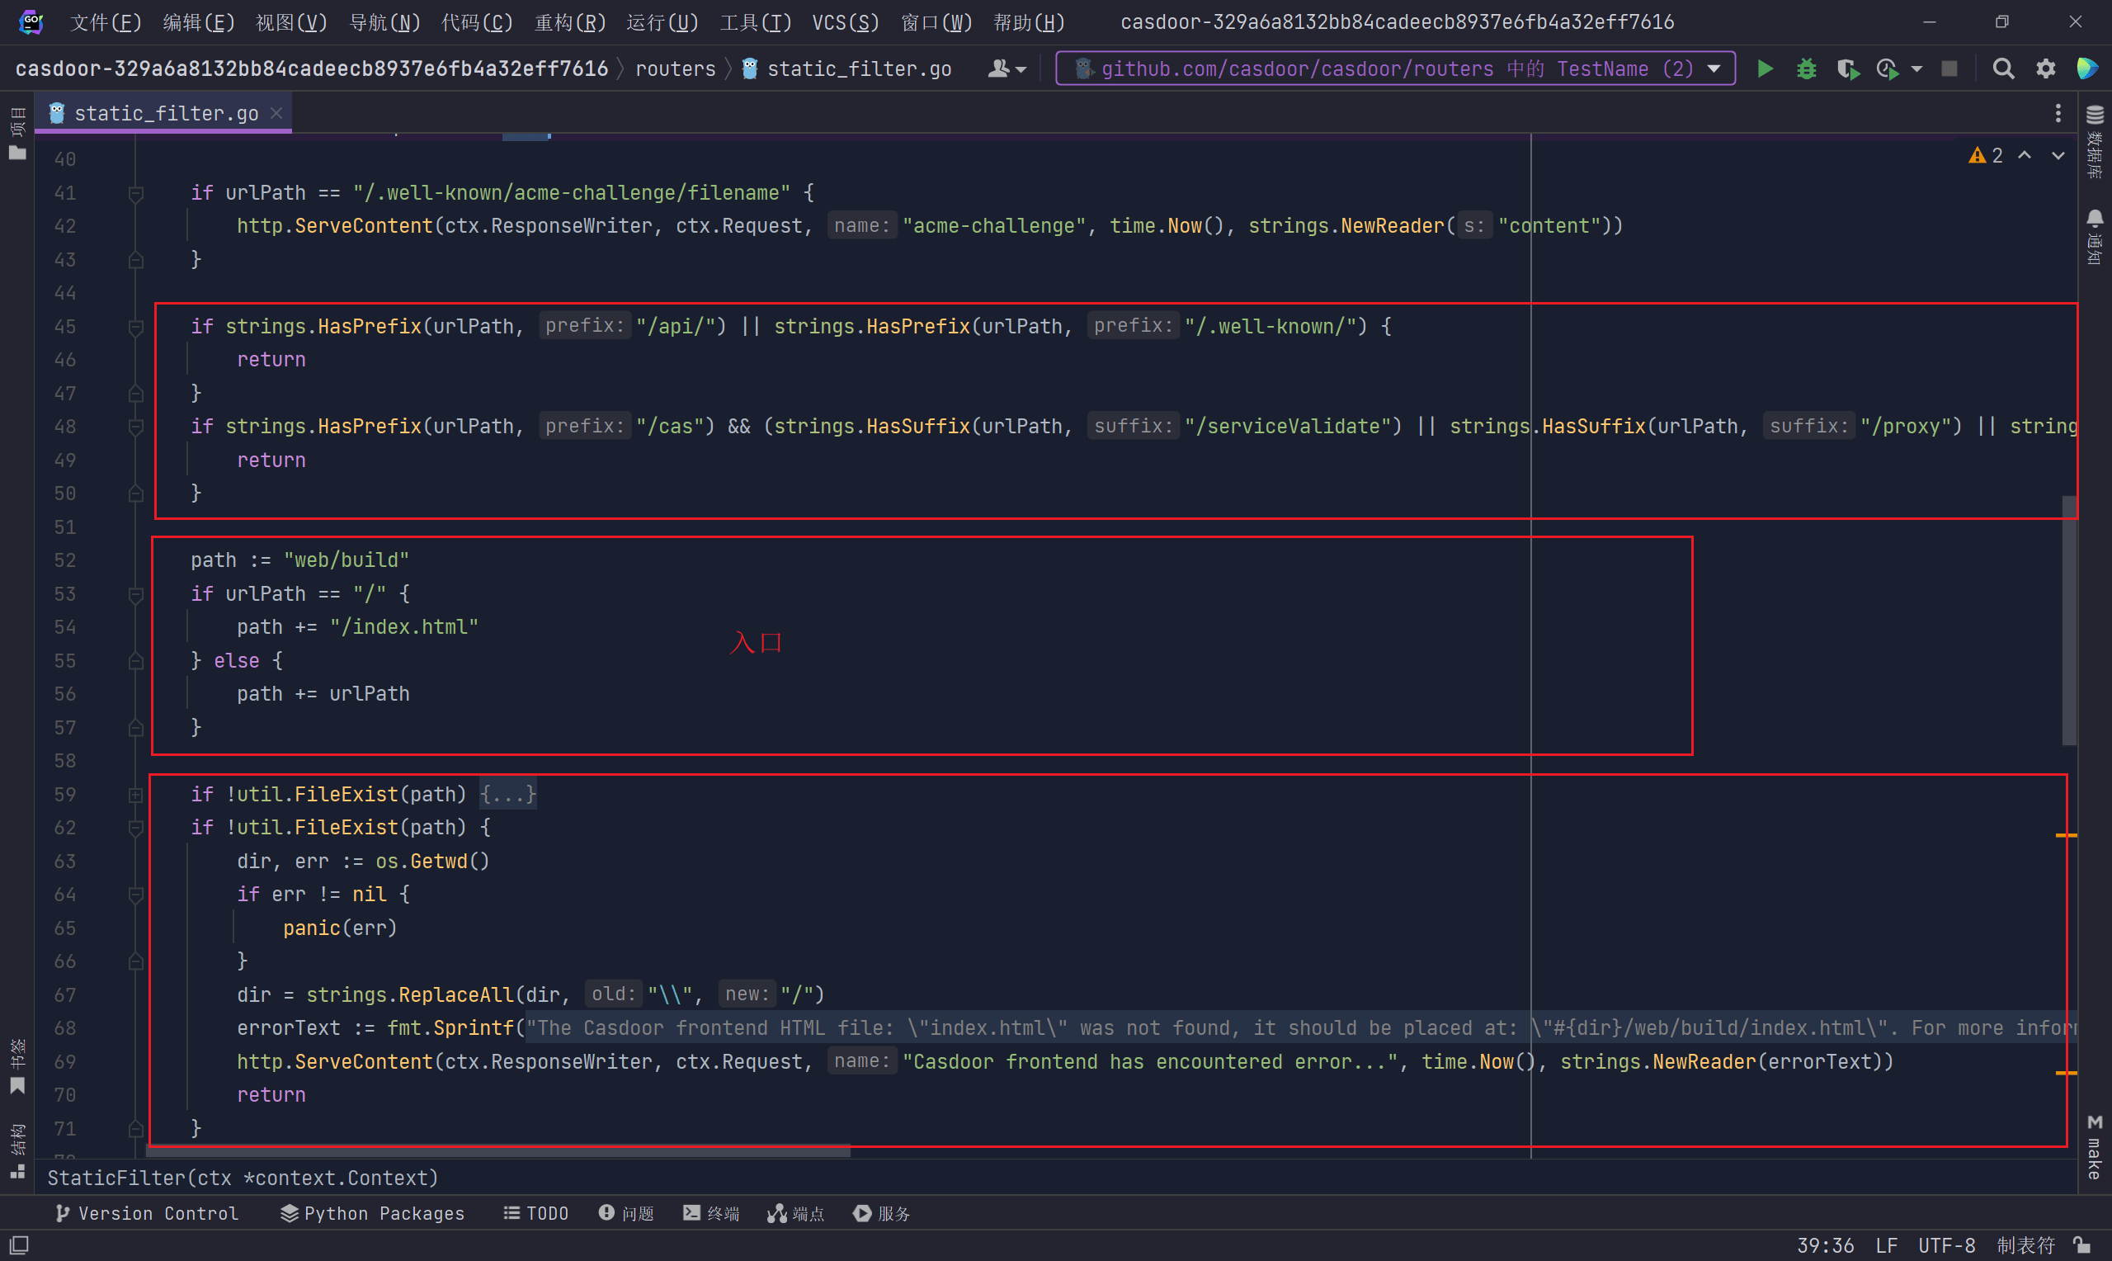The height and width of the screenshot is (1261, 2112).
Task: Open the notifications bell panel
Action: [x=2095, y=236]
